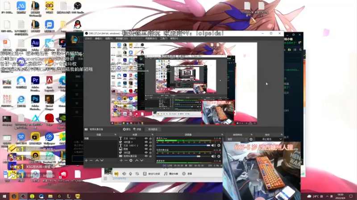This screenshot has height=200, width=357.
Task: Open the OBS 工具 (Tools) menu
Action: (163, 39)
